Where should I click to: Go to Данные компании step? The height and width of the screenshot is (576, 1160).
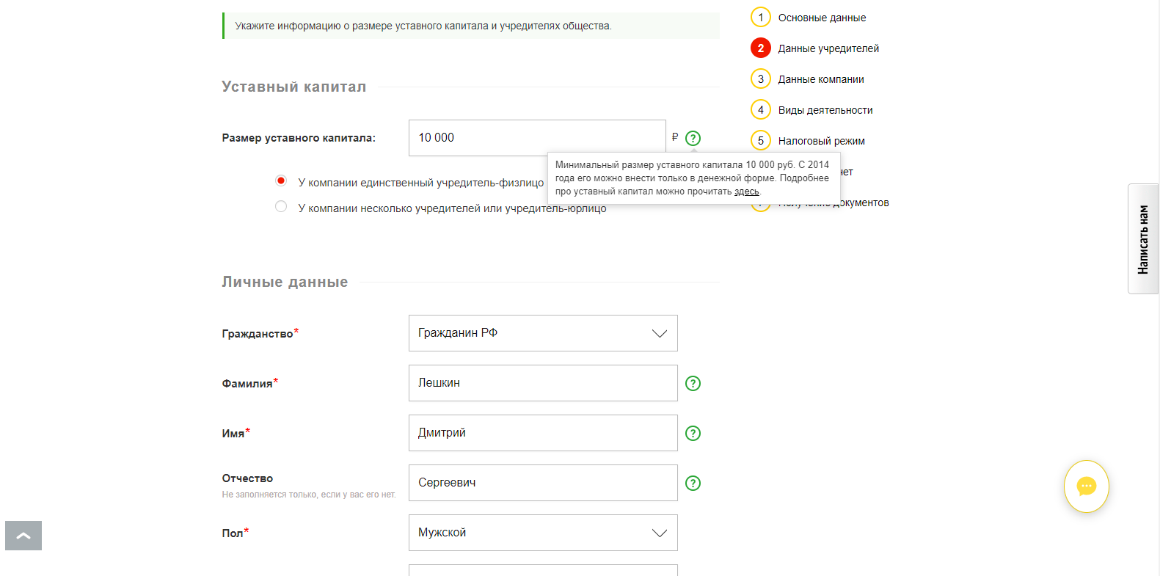tap(821, 79)
